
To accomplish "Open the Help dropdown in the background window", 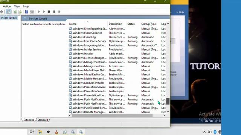I will pyautogui.click(x=180, y=12).
